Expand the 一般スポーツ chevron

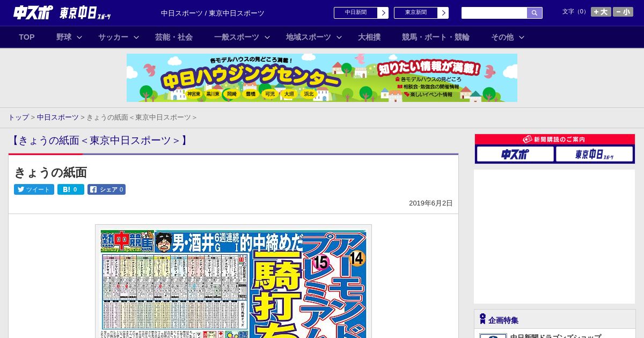pyautogui.click(x=267, y=37)
